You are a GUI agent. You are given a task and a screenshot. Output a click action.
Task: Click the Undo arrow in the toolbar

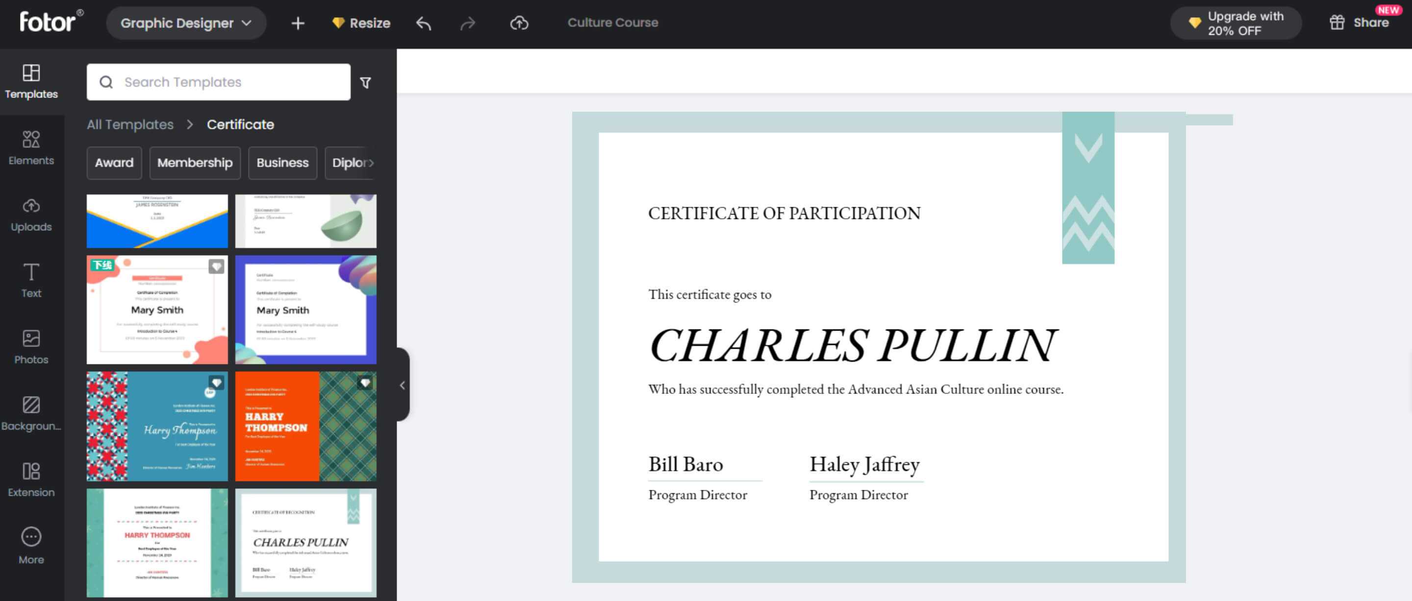click(x=423, y=23)
